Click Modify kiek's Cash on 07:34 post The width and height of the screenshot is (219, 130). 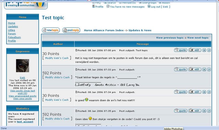(57, 100)
